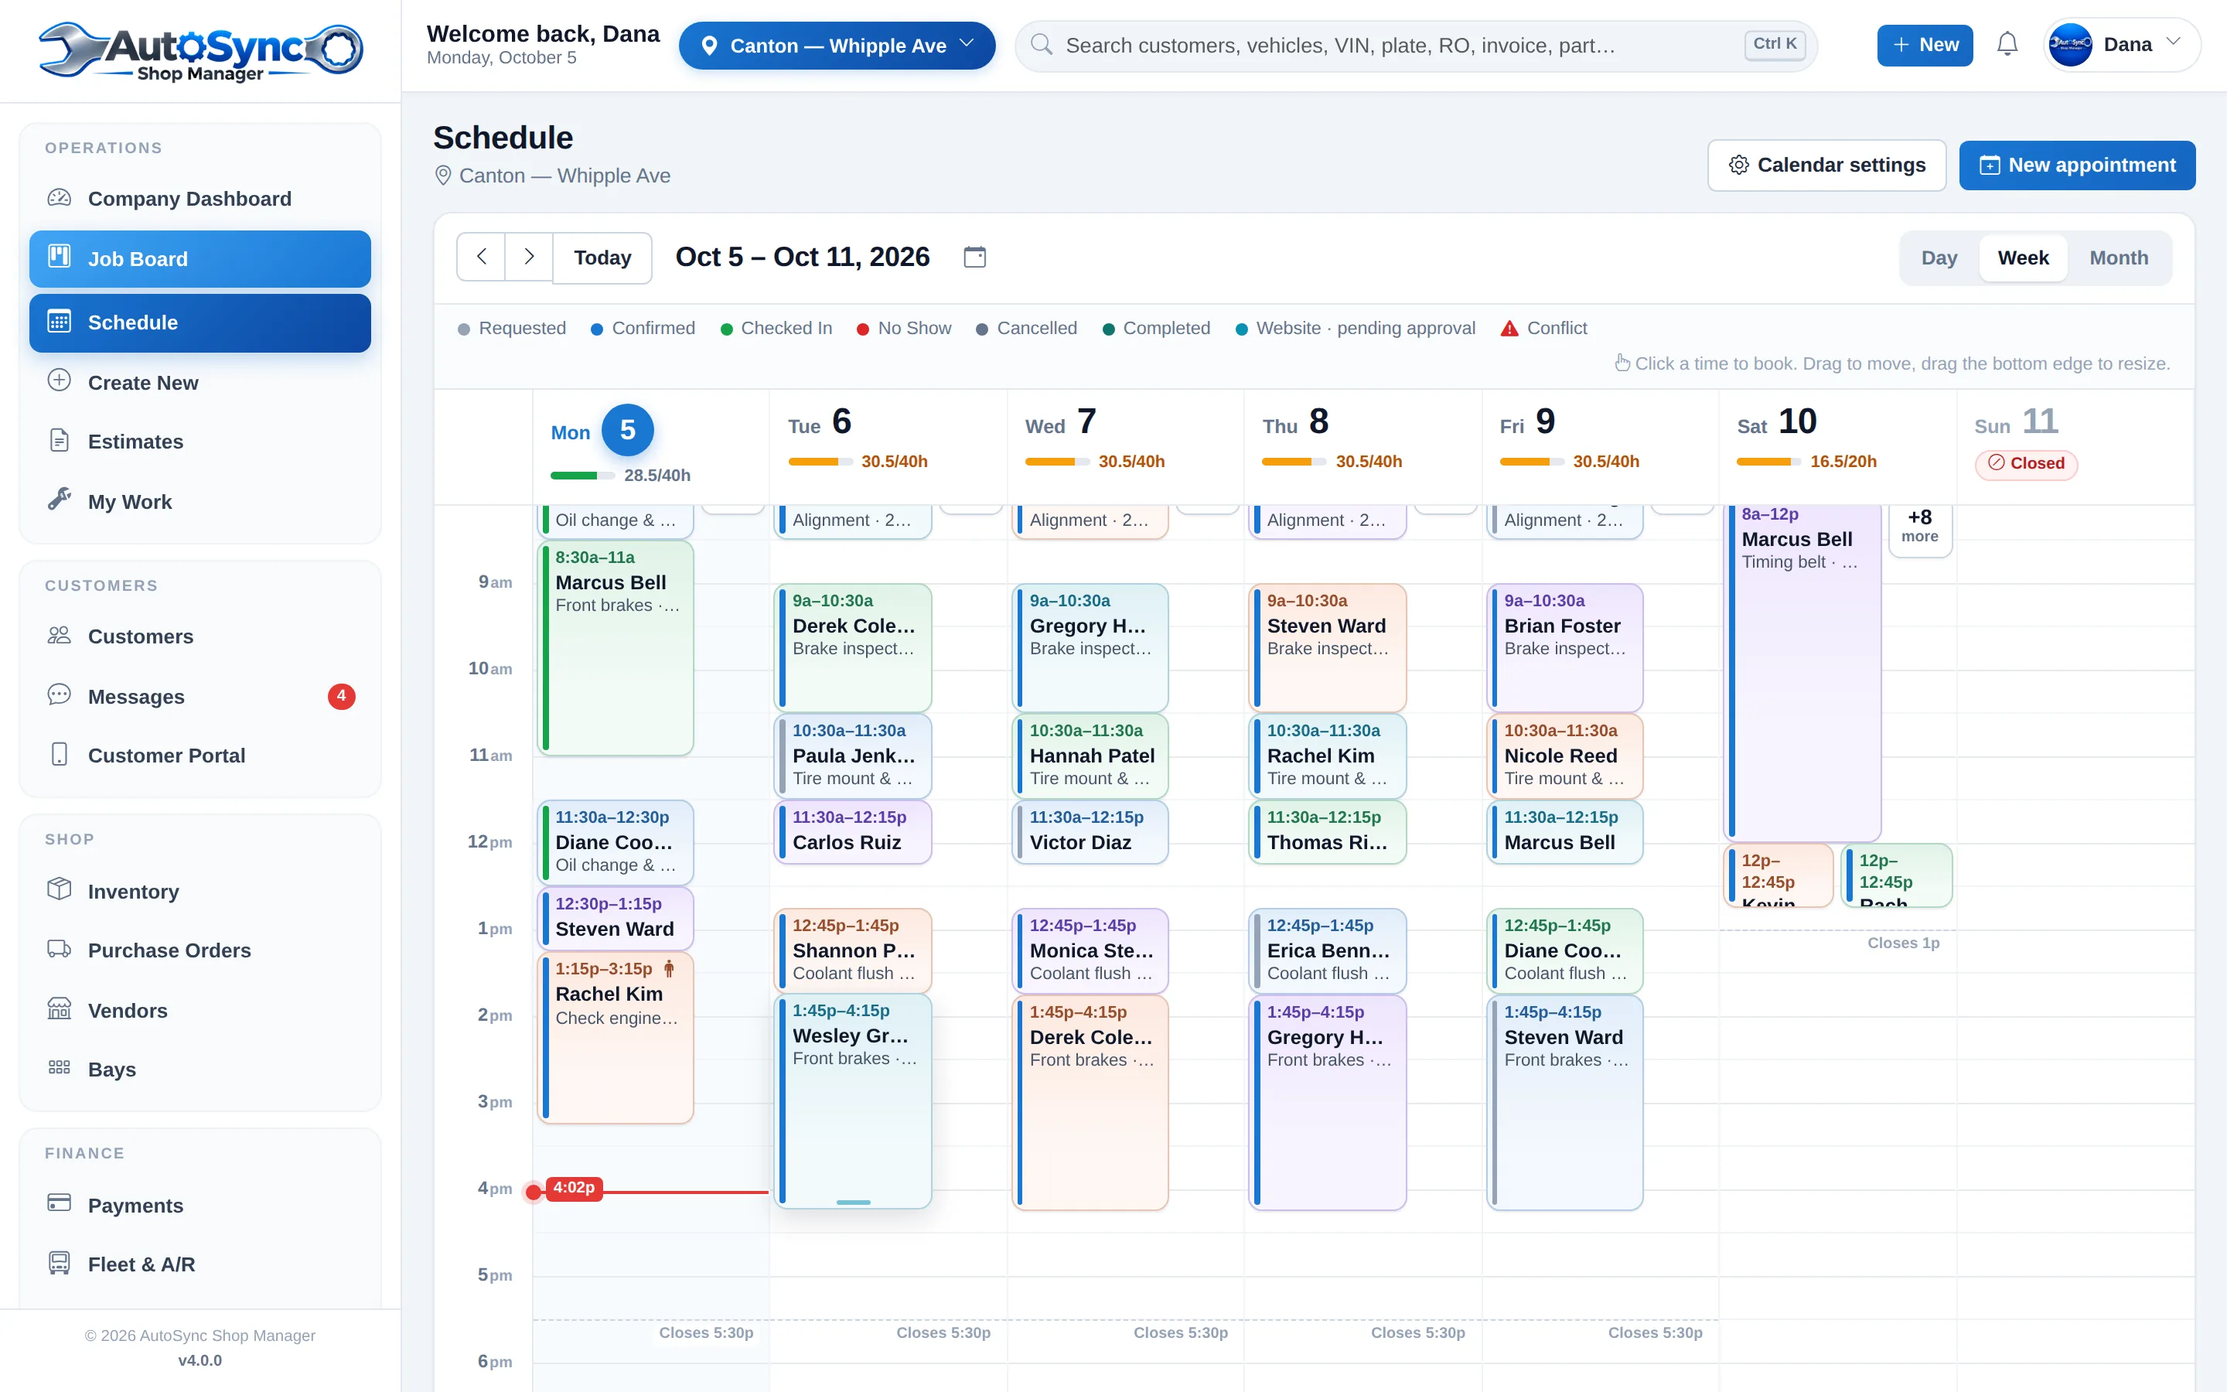The height and width of the screenshot is (1392, 2227).
Task: Open Fleet & A/R page
Action: click(x=200, y=1264)
